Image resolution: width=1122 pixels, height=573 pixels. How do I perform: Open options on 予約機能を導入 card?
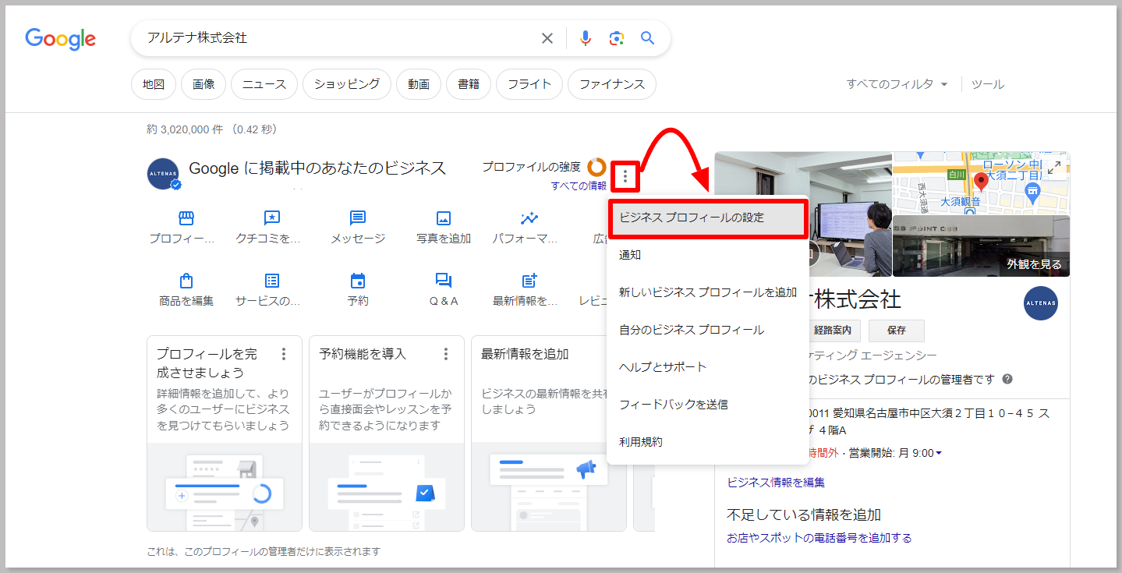446,354
